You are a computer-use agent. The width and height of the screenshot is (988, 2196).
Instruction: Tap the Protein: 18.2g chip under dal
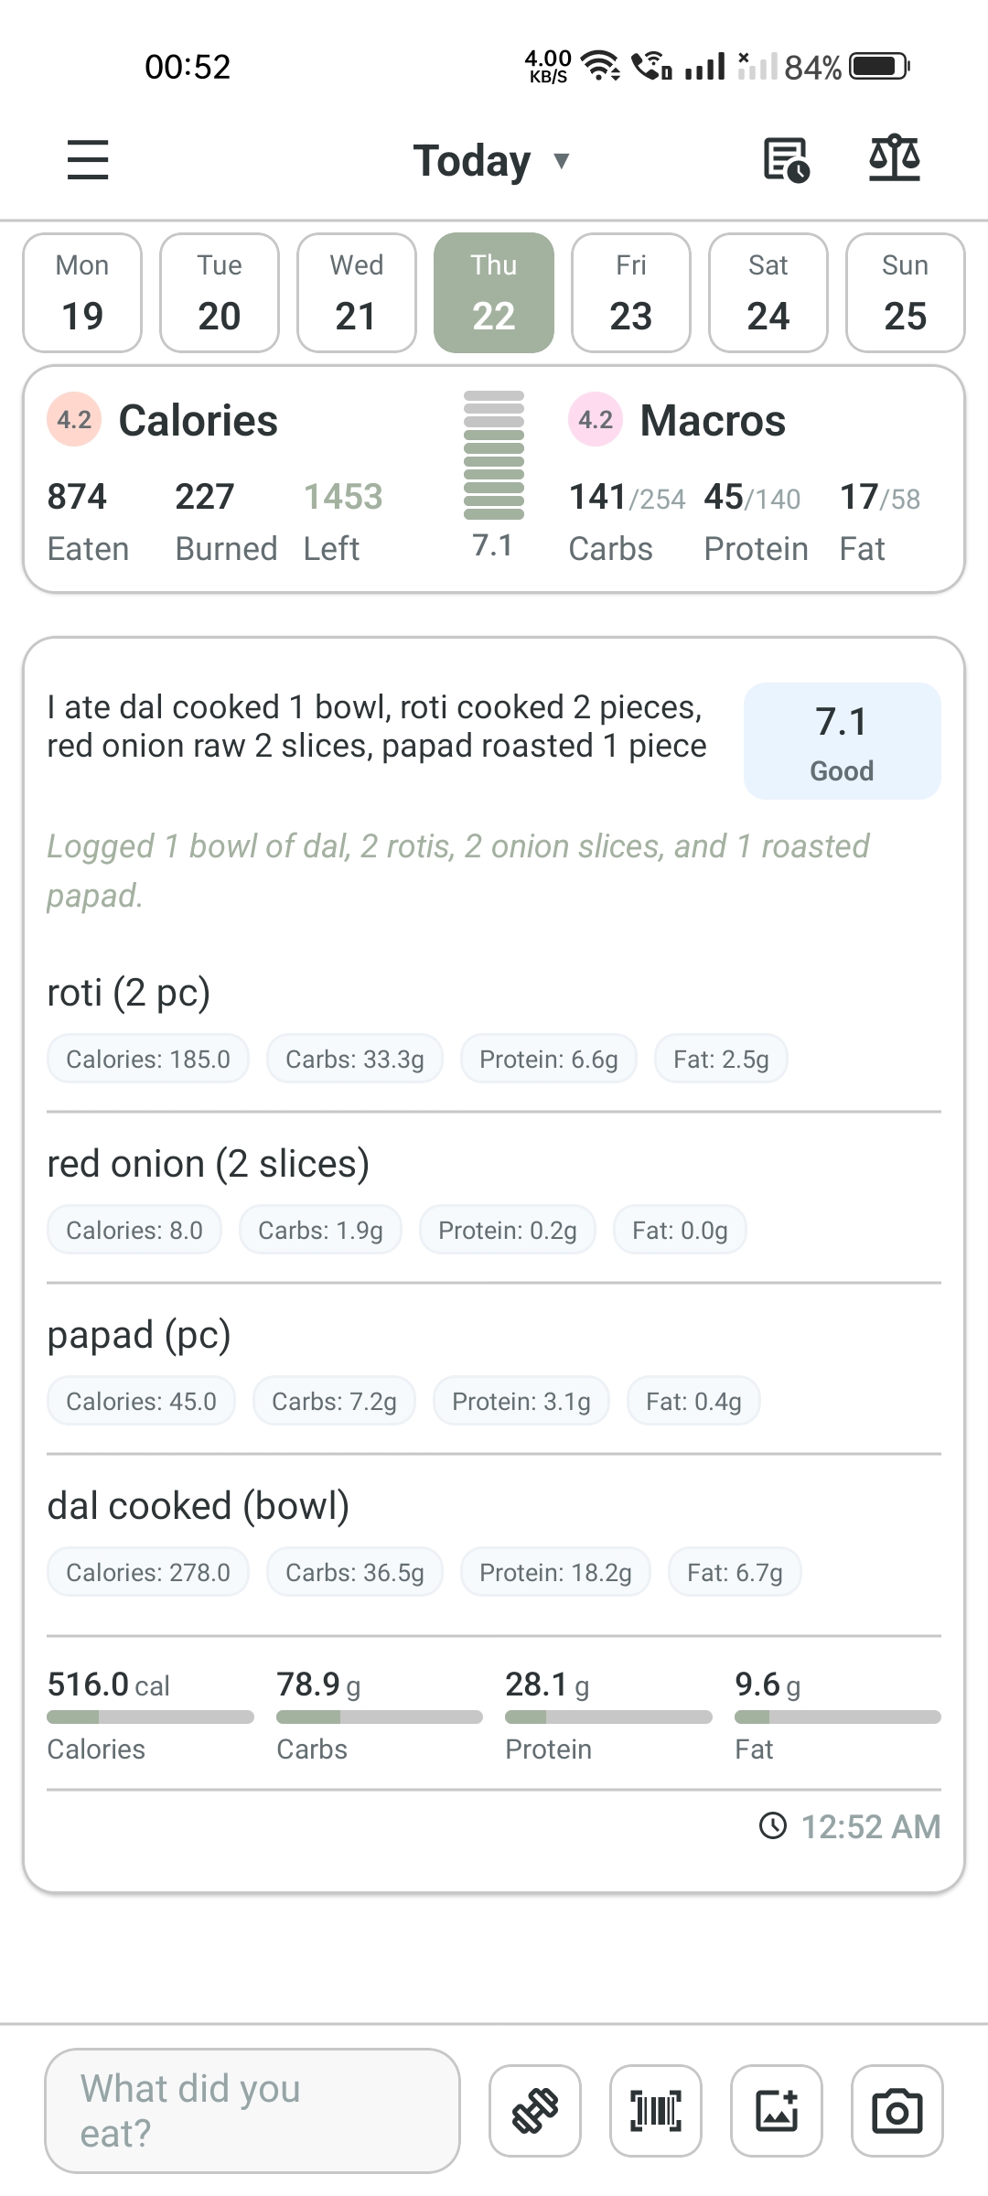[554, 1572]
